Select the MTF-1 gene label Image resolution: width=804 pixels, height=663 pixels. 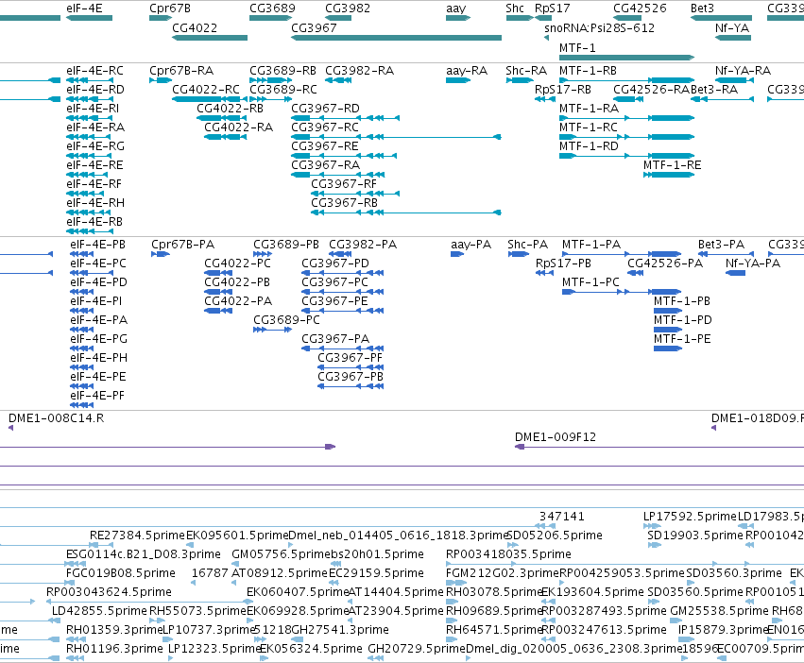[577, 47]
